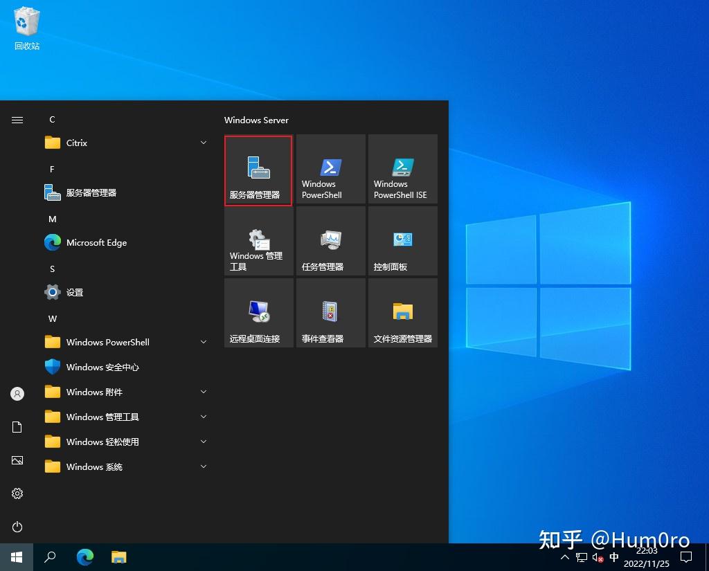Launch Microsoft Edge from the taskbar

click(x=84, y=557)
